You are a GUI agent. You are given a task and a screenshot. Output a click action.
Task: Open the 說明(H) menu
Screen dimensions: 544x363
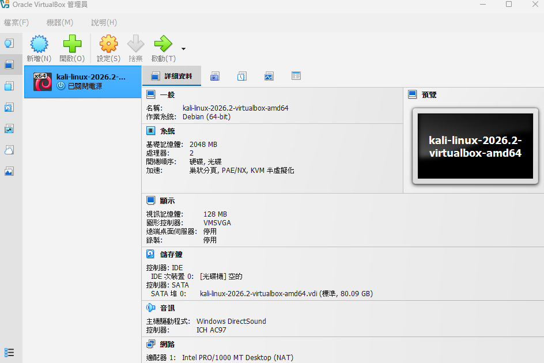(104, 22)
